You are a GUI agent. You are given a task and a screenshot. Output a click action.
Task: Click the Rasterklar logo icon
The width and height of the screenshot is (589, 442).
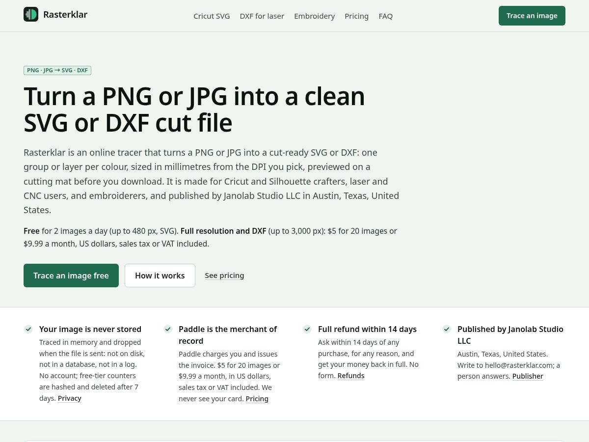(31, 14)
